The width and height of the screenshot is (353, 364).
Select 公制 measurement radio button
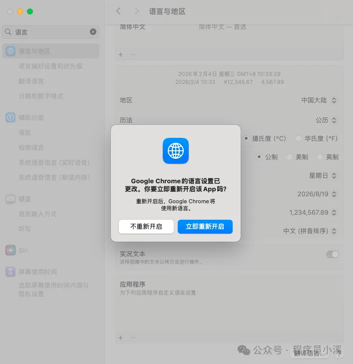point(259,157)
